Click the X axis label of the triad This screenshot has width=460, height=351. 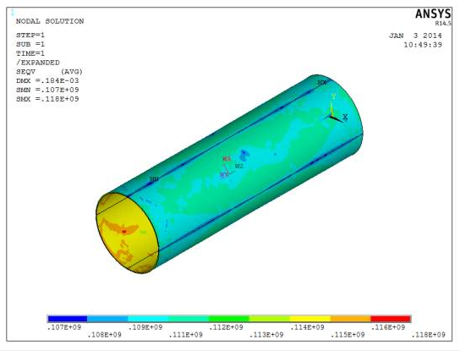tap(345, 117)
